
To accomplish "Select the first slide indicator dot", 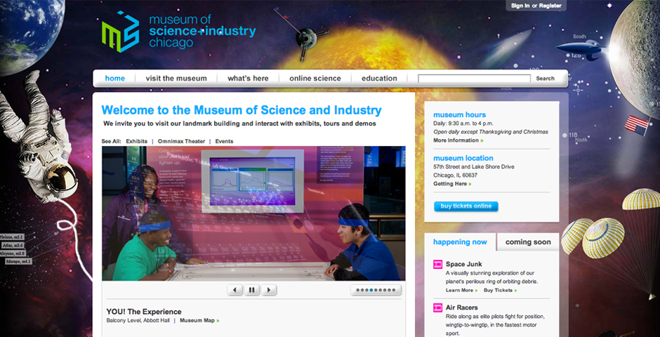I will point(358,290).
